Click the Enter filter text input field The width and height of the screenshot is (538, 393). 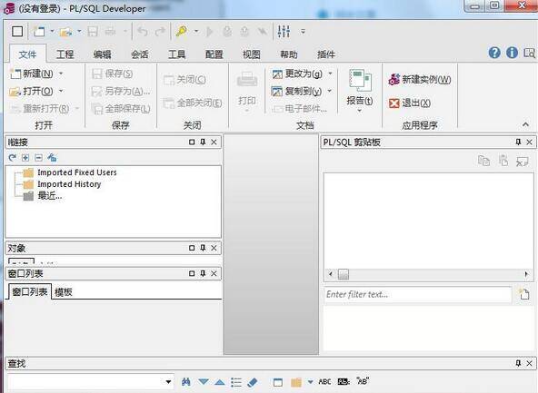click(x=417, y=294)
